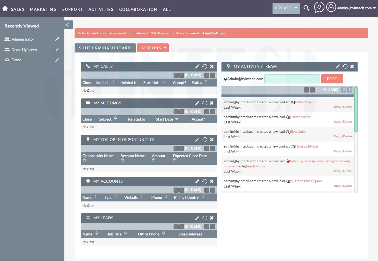Click the home icon in navigation bar
The width and height of the screenshot is (378, 261).
tap(5, 9)
